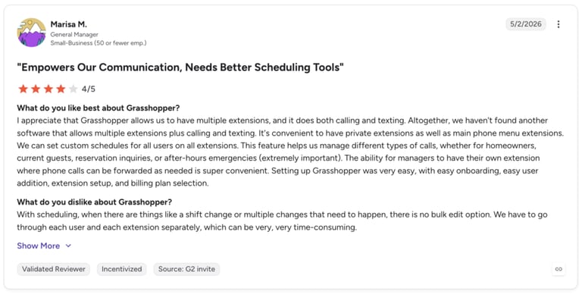Click the 4/5 rating score text
The height and width of the screenshot is (294, 582).
(89, 89)
